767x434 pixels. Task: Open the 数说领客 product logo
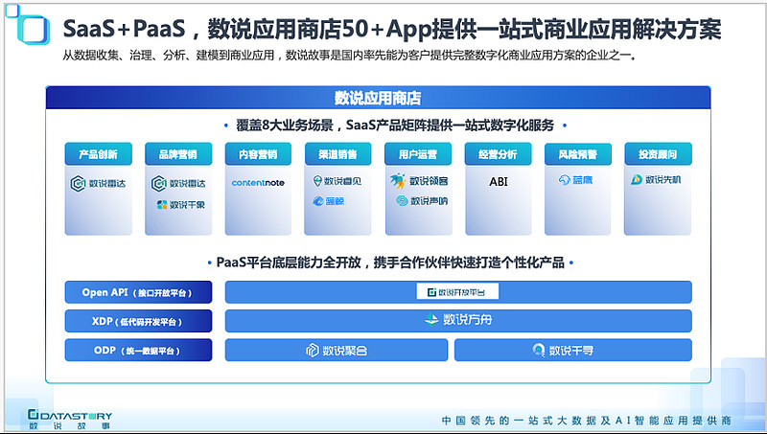tap(419, 180)
